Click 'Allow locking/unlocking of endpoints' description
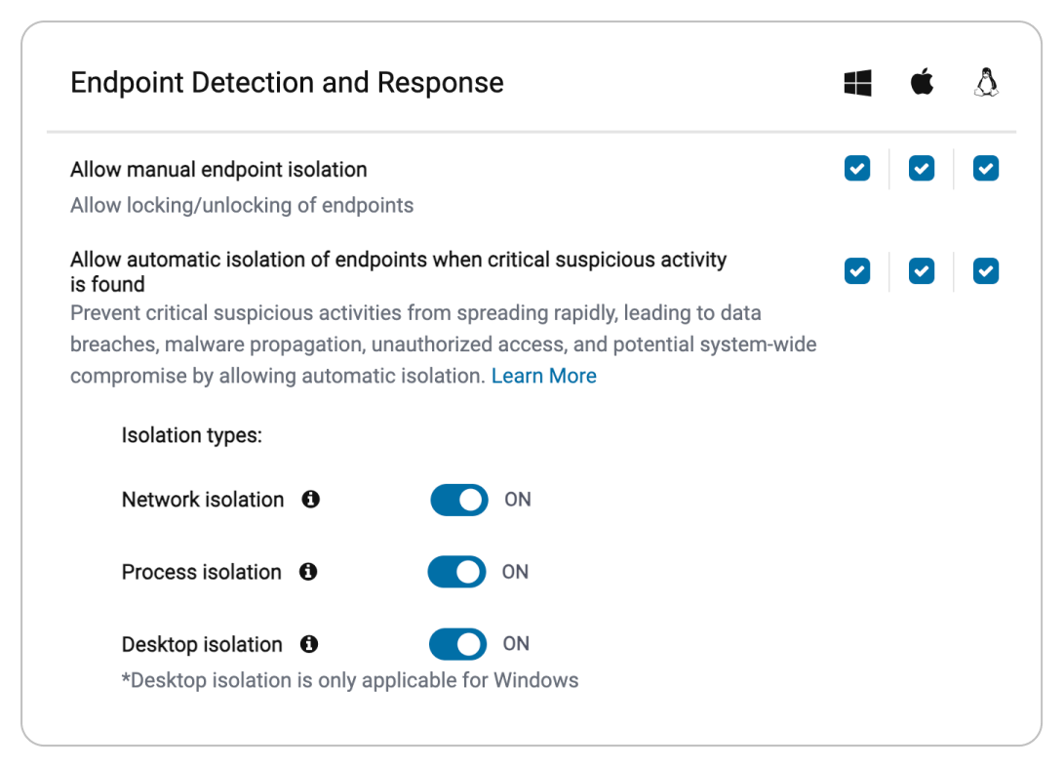Viewport: 1064px width, 768px height. click(x=242, y=205)
